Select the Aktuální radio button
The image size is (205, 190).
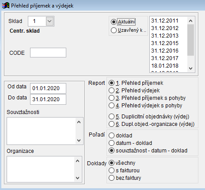(114, 22)
